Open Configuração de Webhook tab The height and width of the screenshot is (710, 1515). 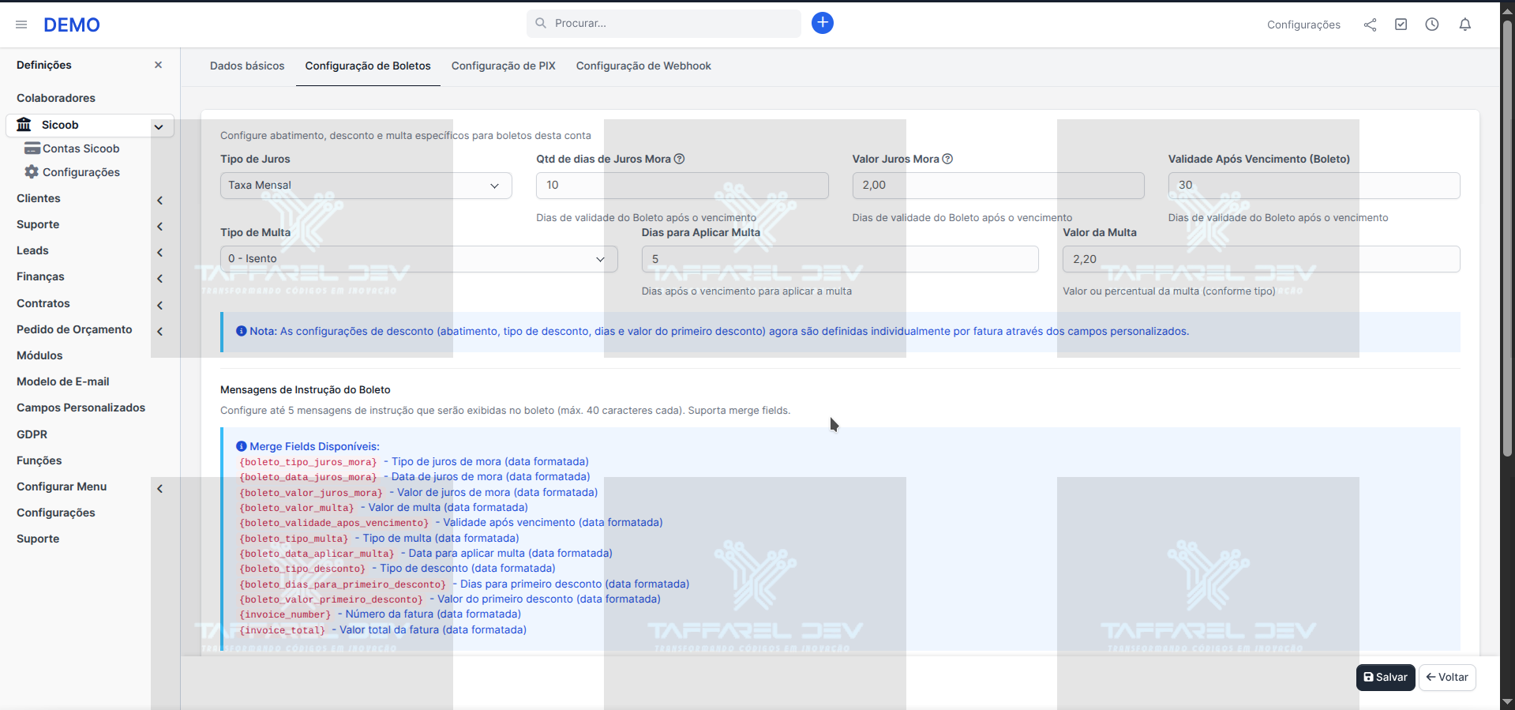point(643,66)
